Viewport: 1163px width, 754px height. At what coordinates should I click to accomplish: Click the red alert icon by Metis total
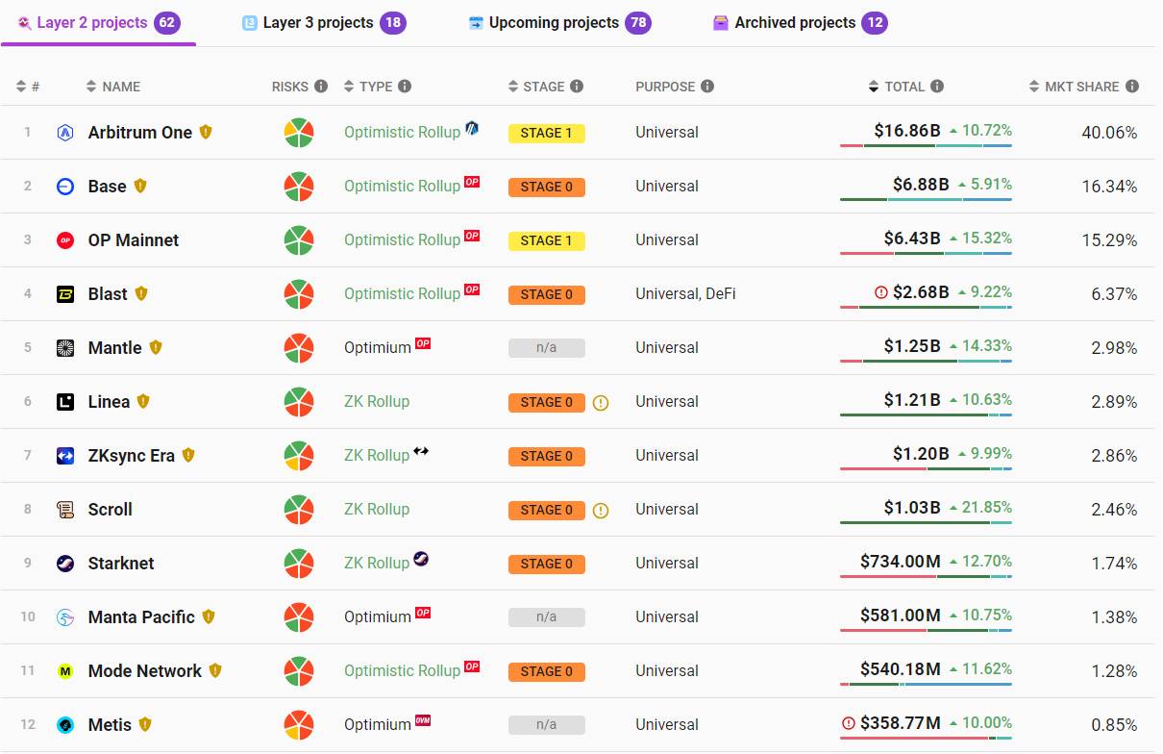tap(849, 723)
